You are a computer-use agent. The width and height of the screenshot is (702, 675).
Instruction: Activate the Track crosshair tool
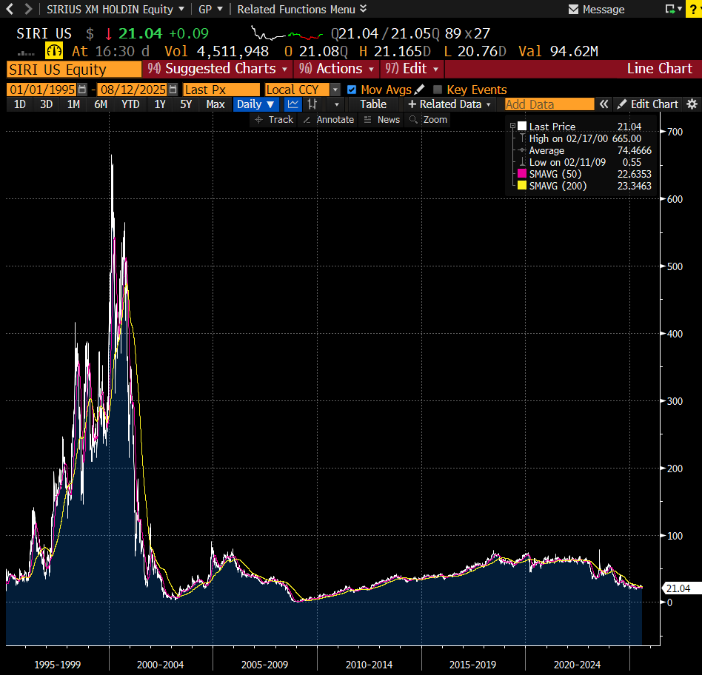273,119
